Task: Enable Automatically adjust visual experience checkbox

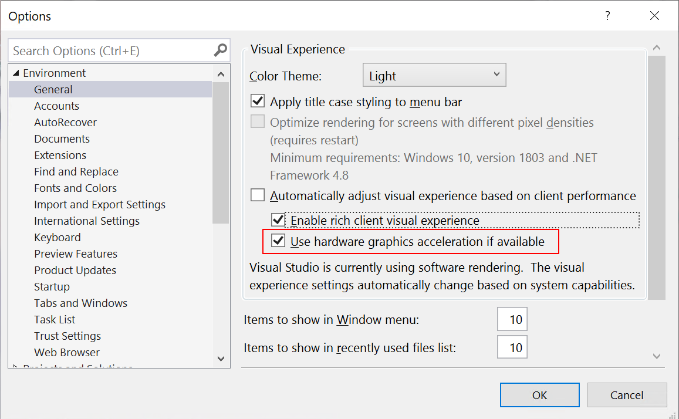Action: pyautogui.click(x=258, y=195)
